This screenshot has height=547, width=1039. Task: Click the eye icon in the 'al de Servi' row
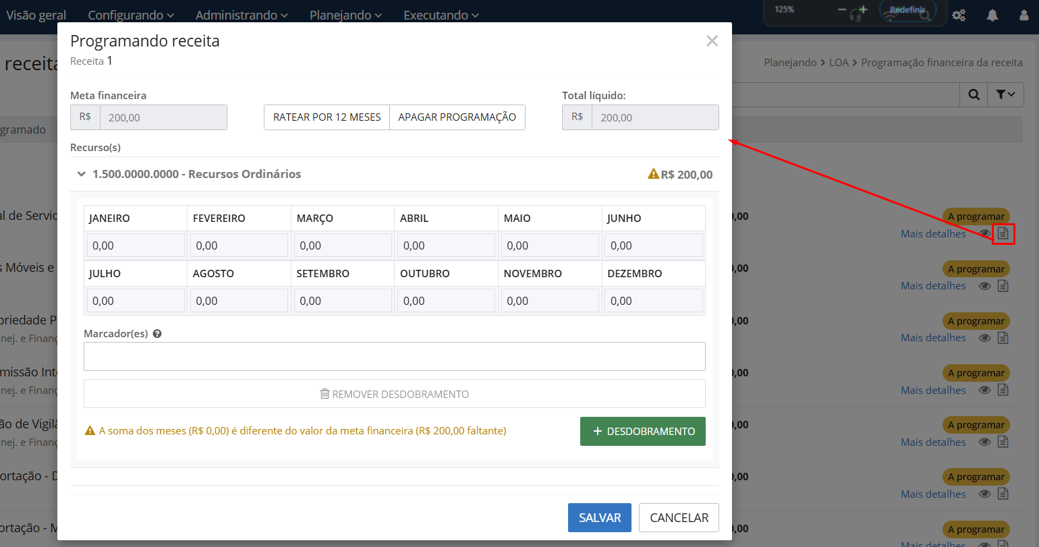click(x=985, y=233)
